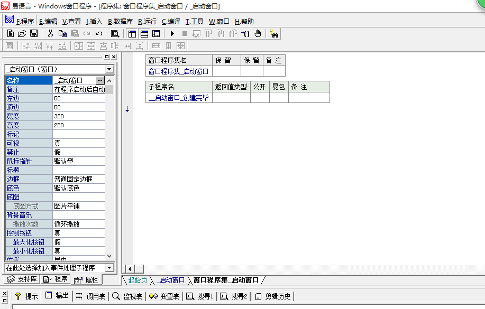Viewport: 485px width, 309px height.
Task: Open the 变量表 tab
Action: click(164, 296)
